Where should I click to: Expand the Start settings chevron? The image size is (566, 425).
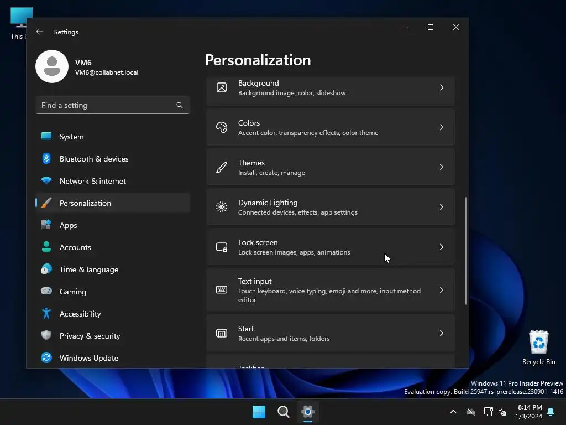(x=442, y=333)
